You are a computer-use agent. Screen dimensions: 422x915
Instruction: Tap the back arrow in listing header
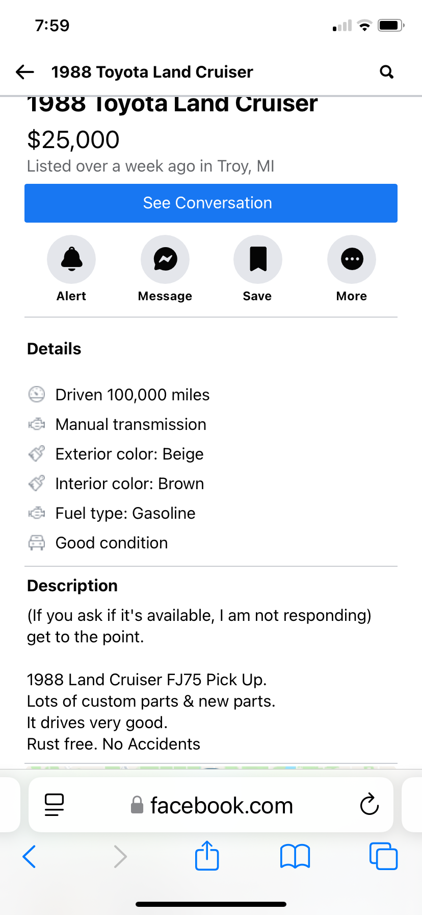(x=25, y=72)
